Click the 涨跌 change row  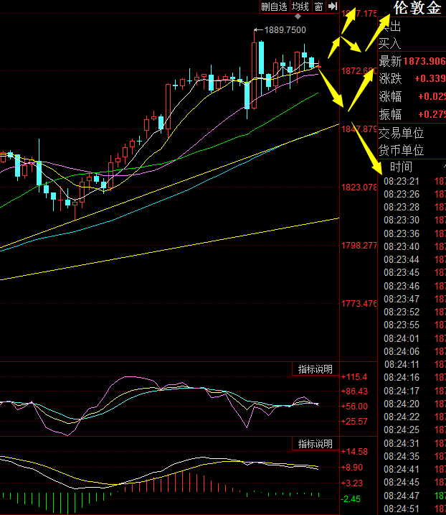pyautogui.click(x=412, y=78)
